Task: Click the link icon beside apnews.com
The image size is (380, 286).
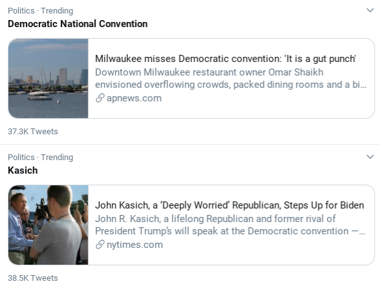Action: pyautogui.click(x=100, y=98)
